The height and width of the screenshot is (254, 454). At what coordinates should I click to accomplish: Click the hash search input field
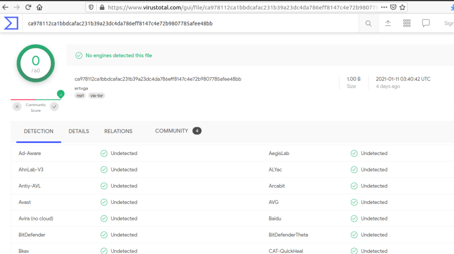(191, 23)
